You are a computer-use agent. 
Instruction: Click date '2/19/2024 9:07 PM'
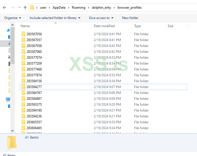[x=107, y=87]
